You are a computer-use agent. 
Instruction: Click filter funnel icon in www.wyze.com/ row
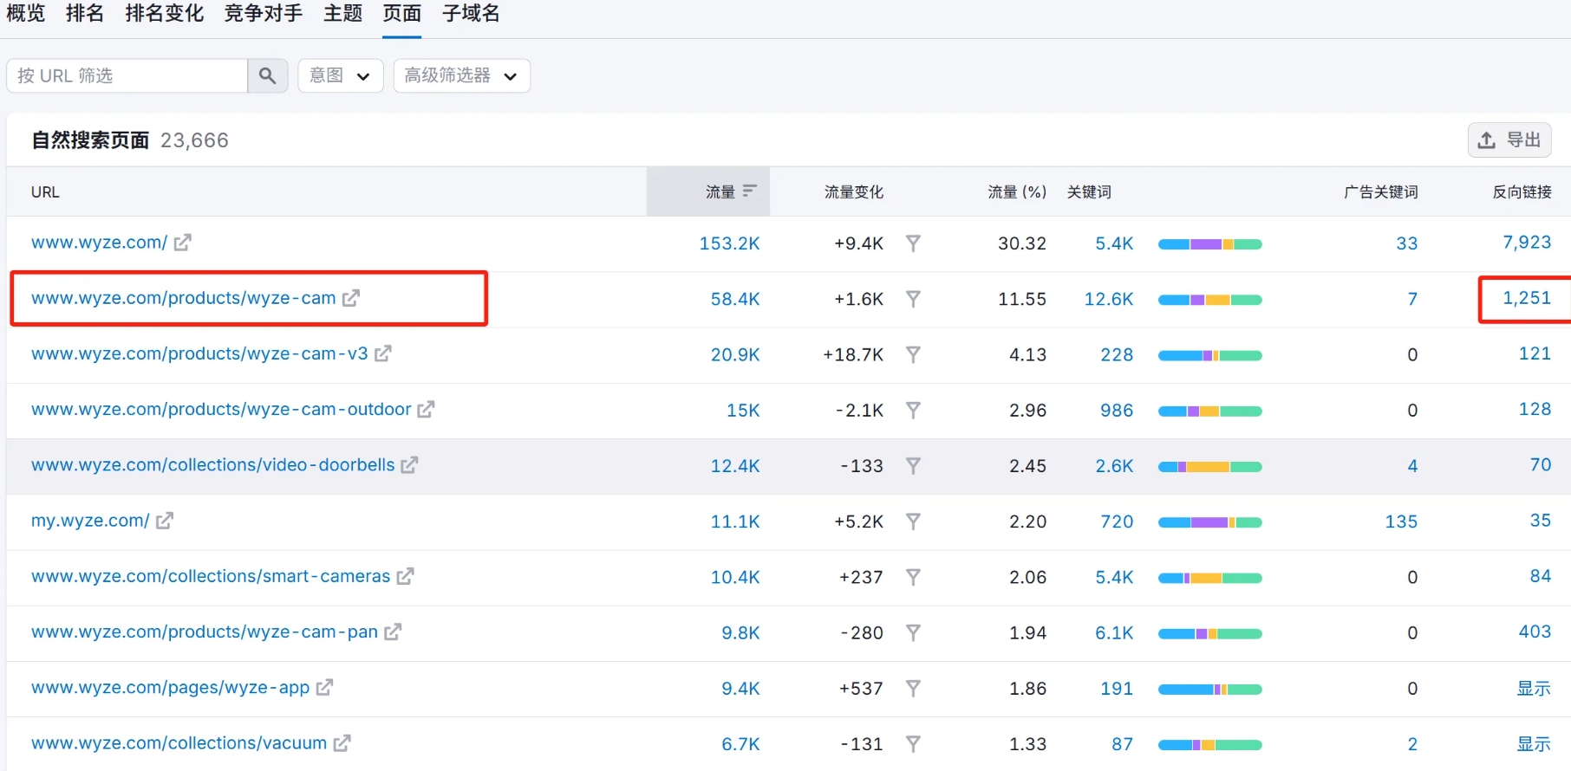point(913,243)
